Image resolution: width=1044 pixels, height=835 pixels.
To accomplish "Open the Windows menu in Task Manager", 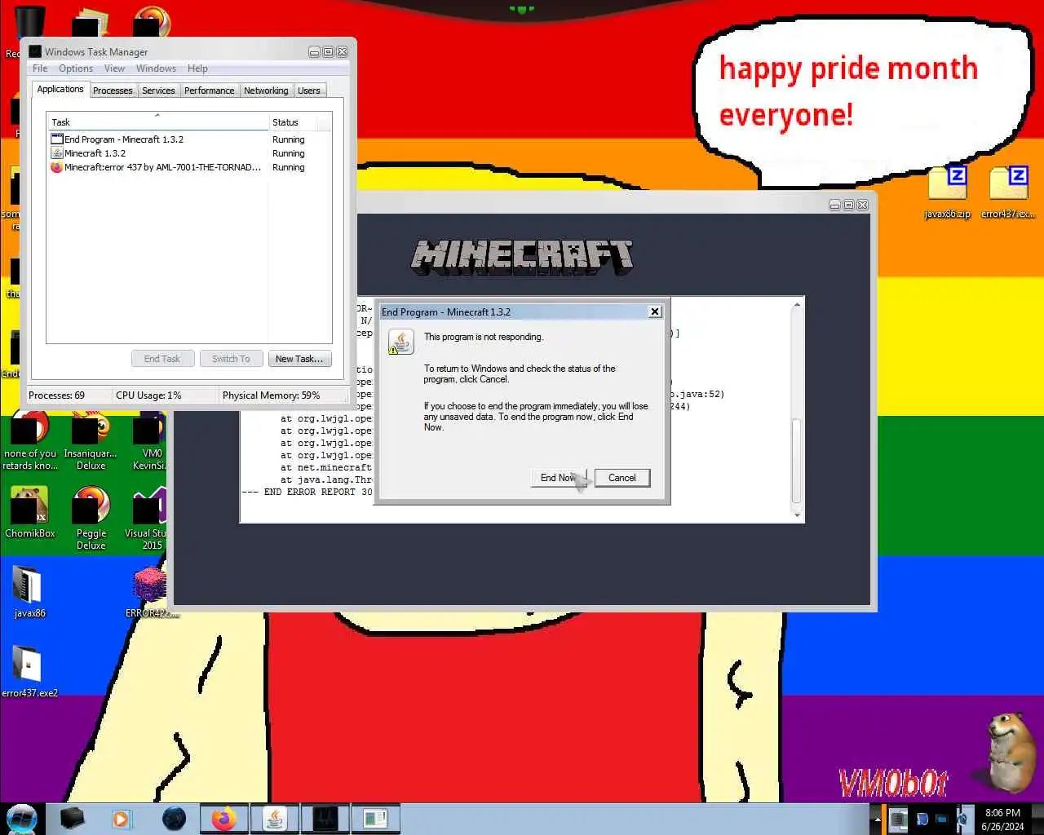I will [156, 68].
